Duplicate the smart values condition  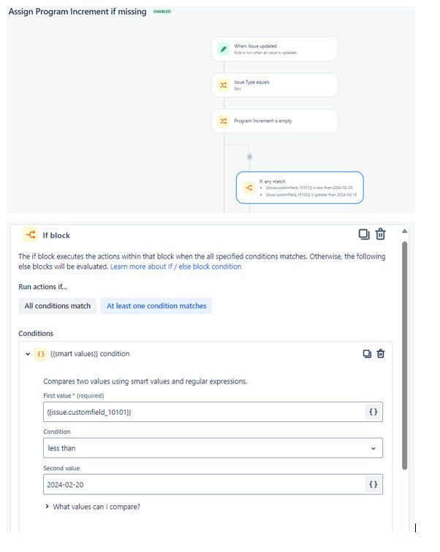coord(367,353)
